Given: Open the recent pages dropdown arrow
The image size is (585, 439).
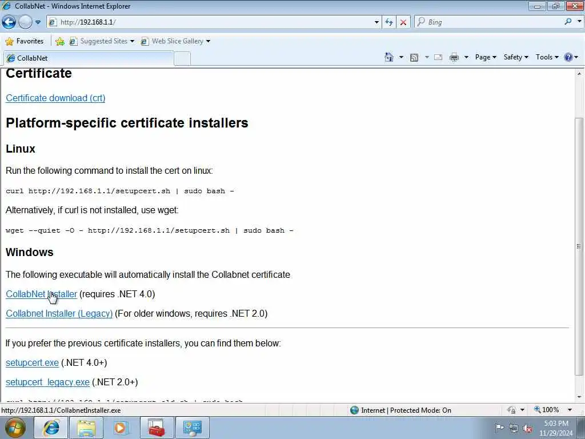Looking at the screenshot, I should pyautogui.click(x=38, y=22).
